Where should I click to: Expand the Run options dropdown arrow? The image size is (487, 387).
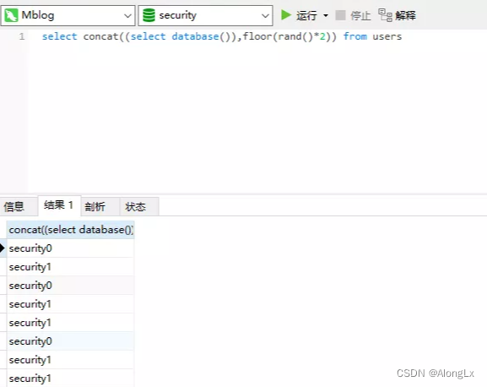tap(326, 15)
